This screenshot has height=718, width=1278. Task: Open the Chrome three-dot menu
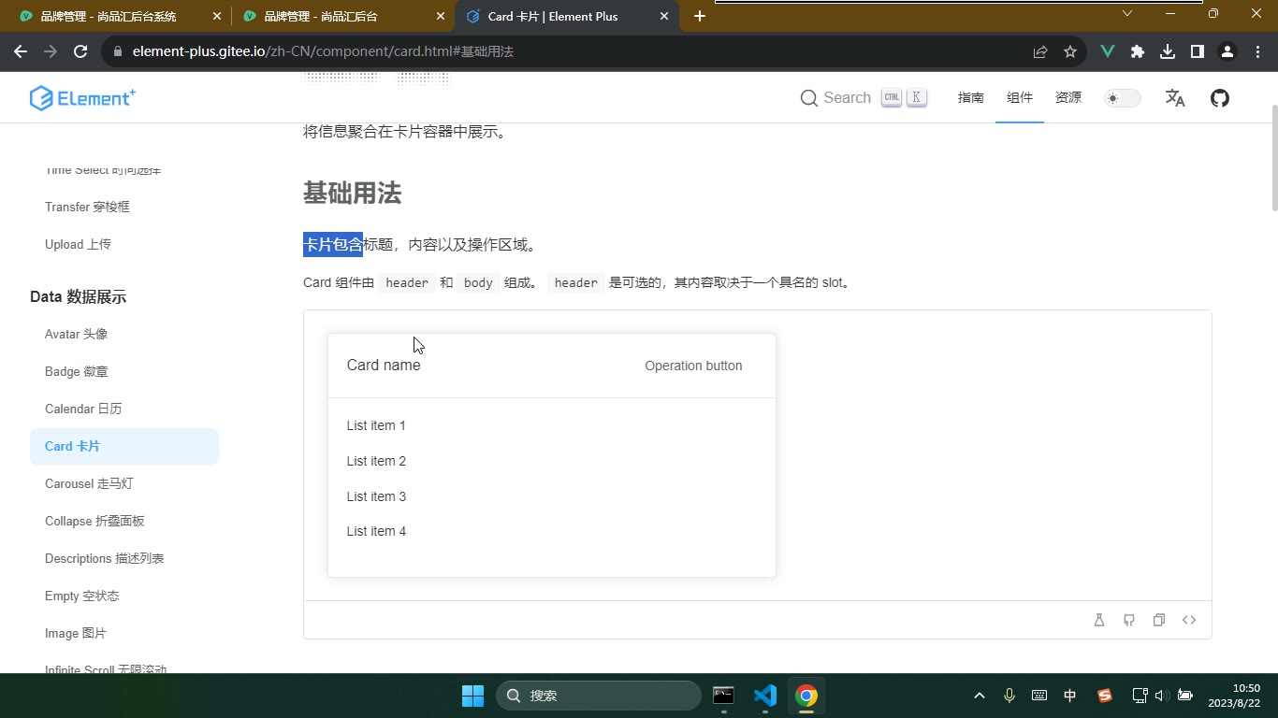tap(1257, 51)
